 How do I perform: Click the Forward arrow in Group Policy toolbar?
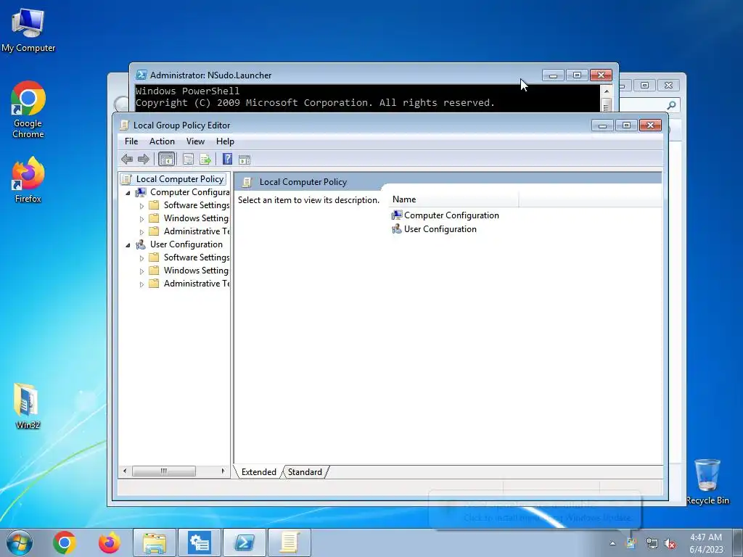(x=143, y=160)
